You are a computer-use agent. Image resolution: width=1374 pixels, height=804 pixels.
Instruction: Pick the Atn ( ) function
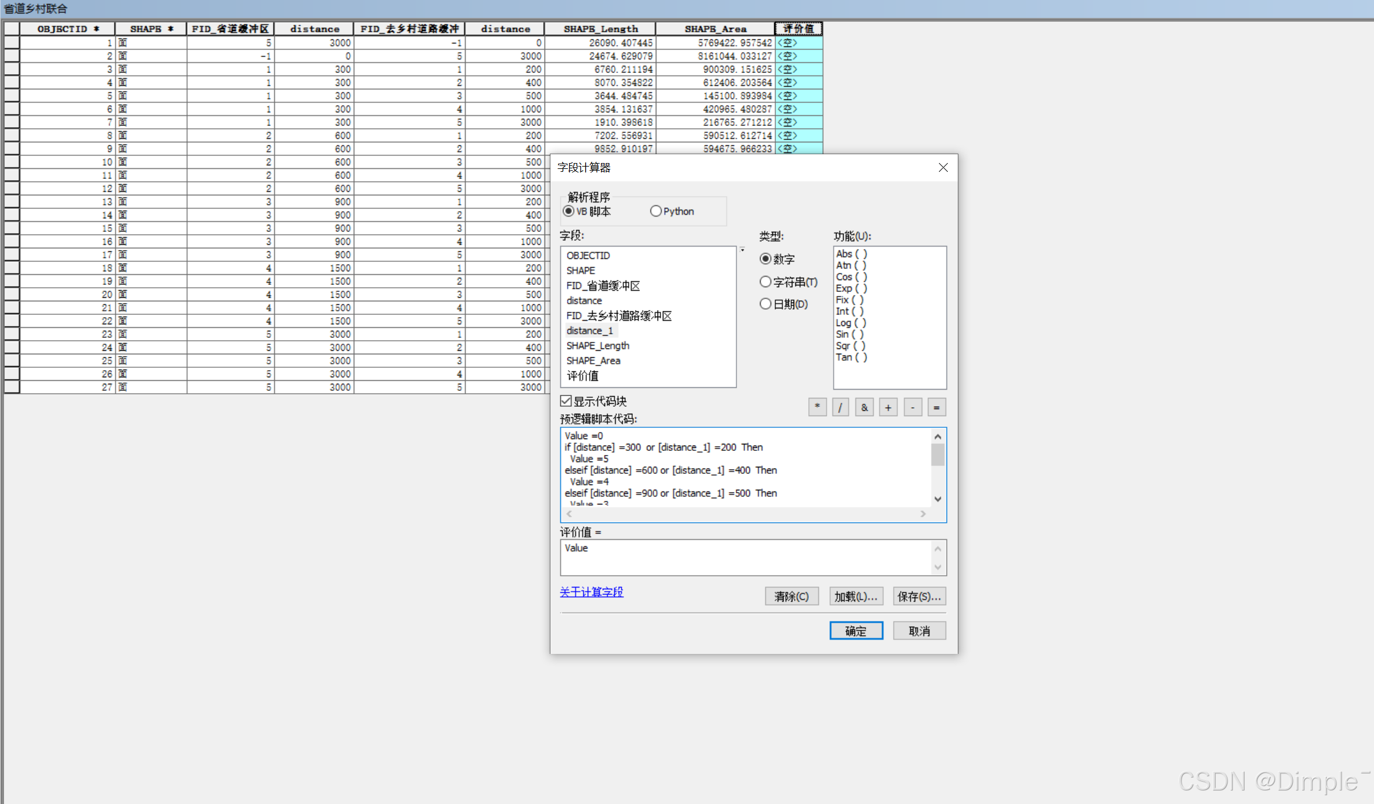click(851, 265)
